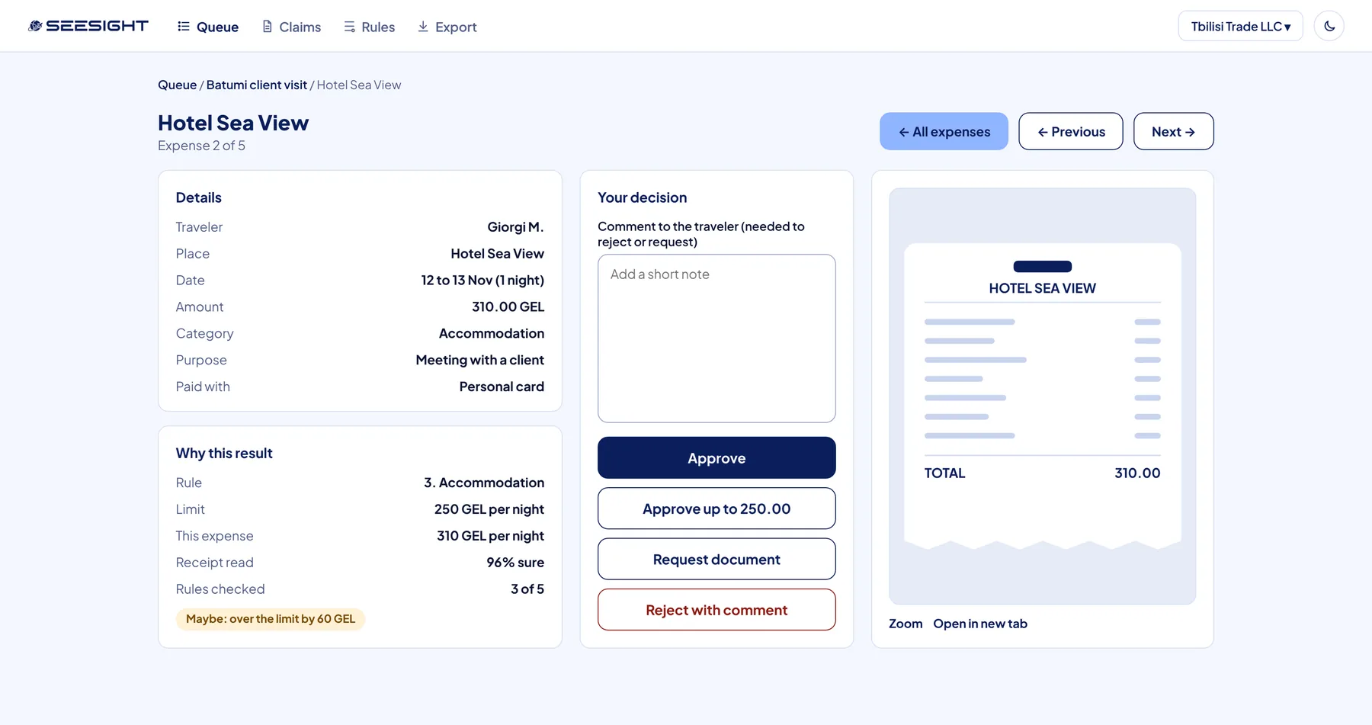Focus the comment to traveler text box
The height and width of the screenshot is (725, 1372).
point(716,338)
